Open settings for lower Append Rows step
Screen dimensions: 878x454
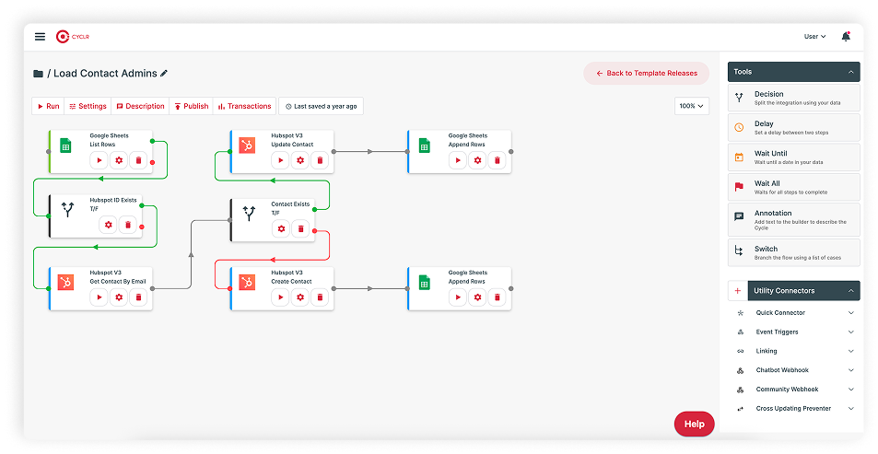(477, 297)
